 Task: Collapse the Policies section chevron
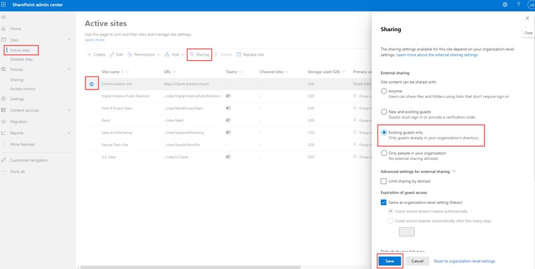[x=69, y=70]
